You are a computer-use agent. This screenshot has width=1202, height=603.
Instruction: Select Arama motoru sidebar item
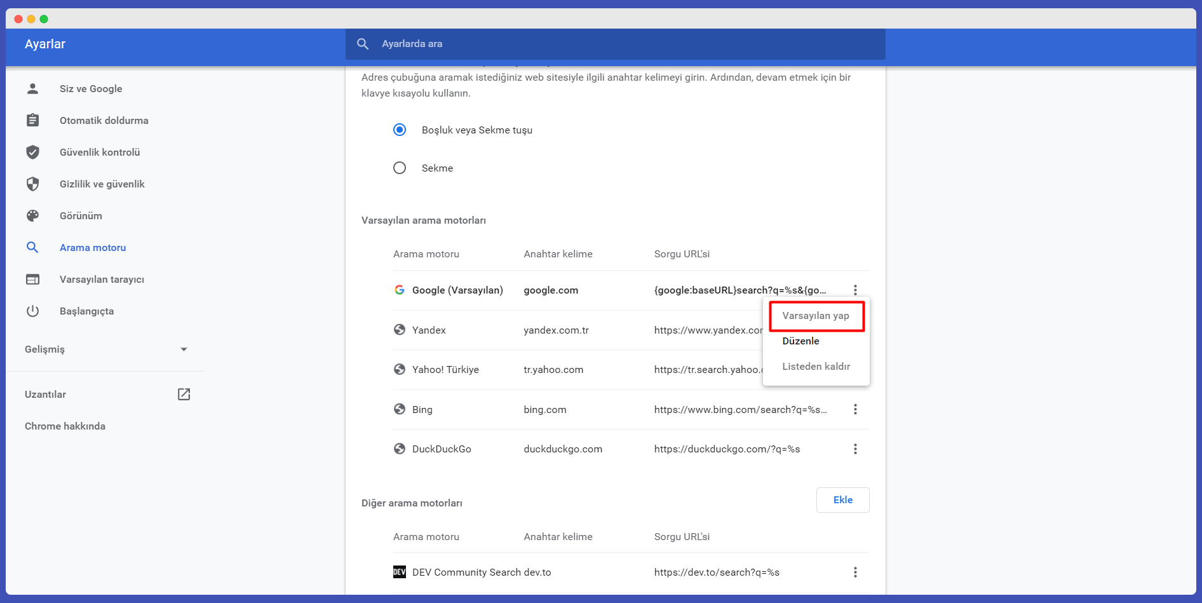pyautogui.click(x=93, y=248)
